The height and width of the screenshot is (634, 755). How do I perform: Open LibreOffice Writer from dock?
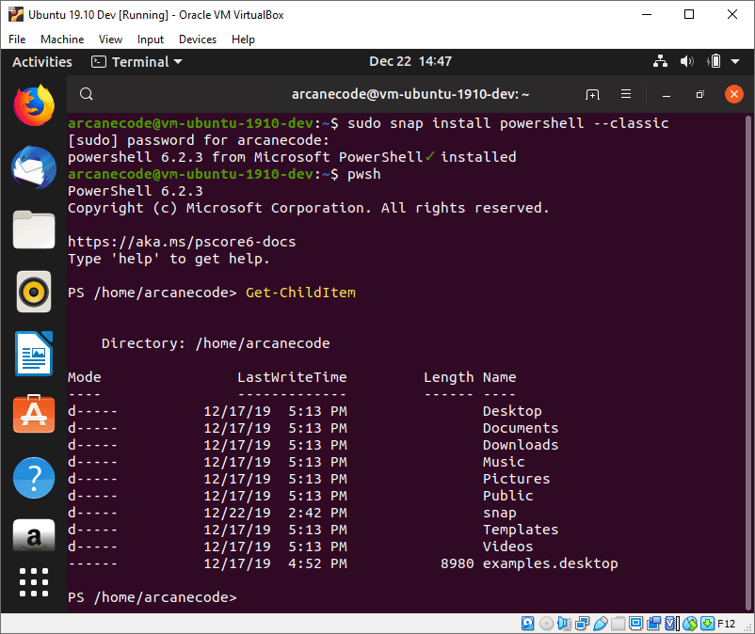coord(33,354)
